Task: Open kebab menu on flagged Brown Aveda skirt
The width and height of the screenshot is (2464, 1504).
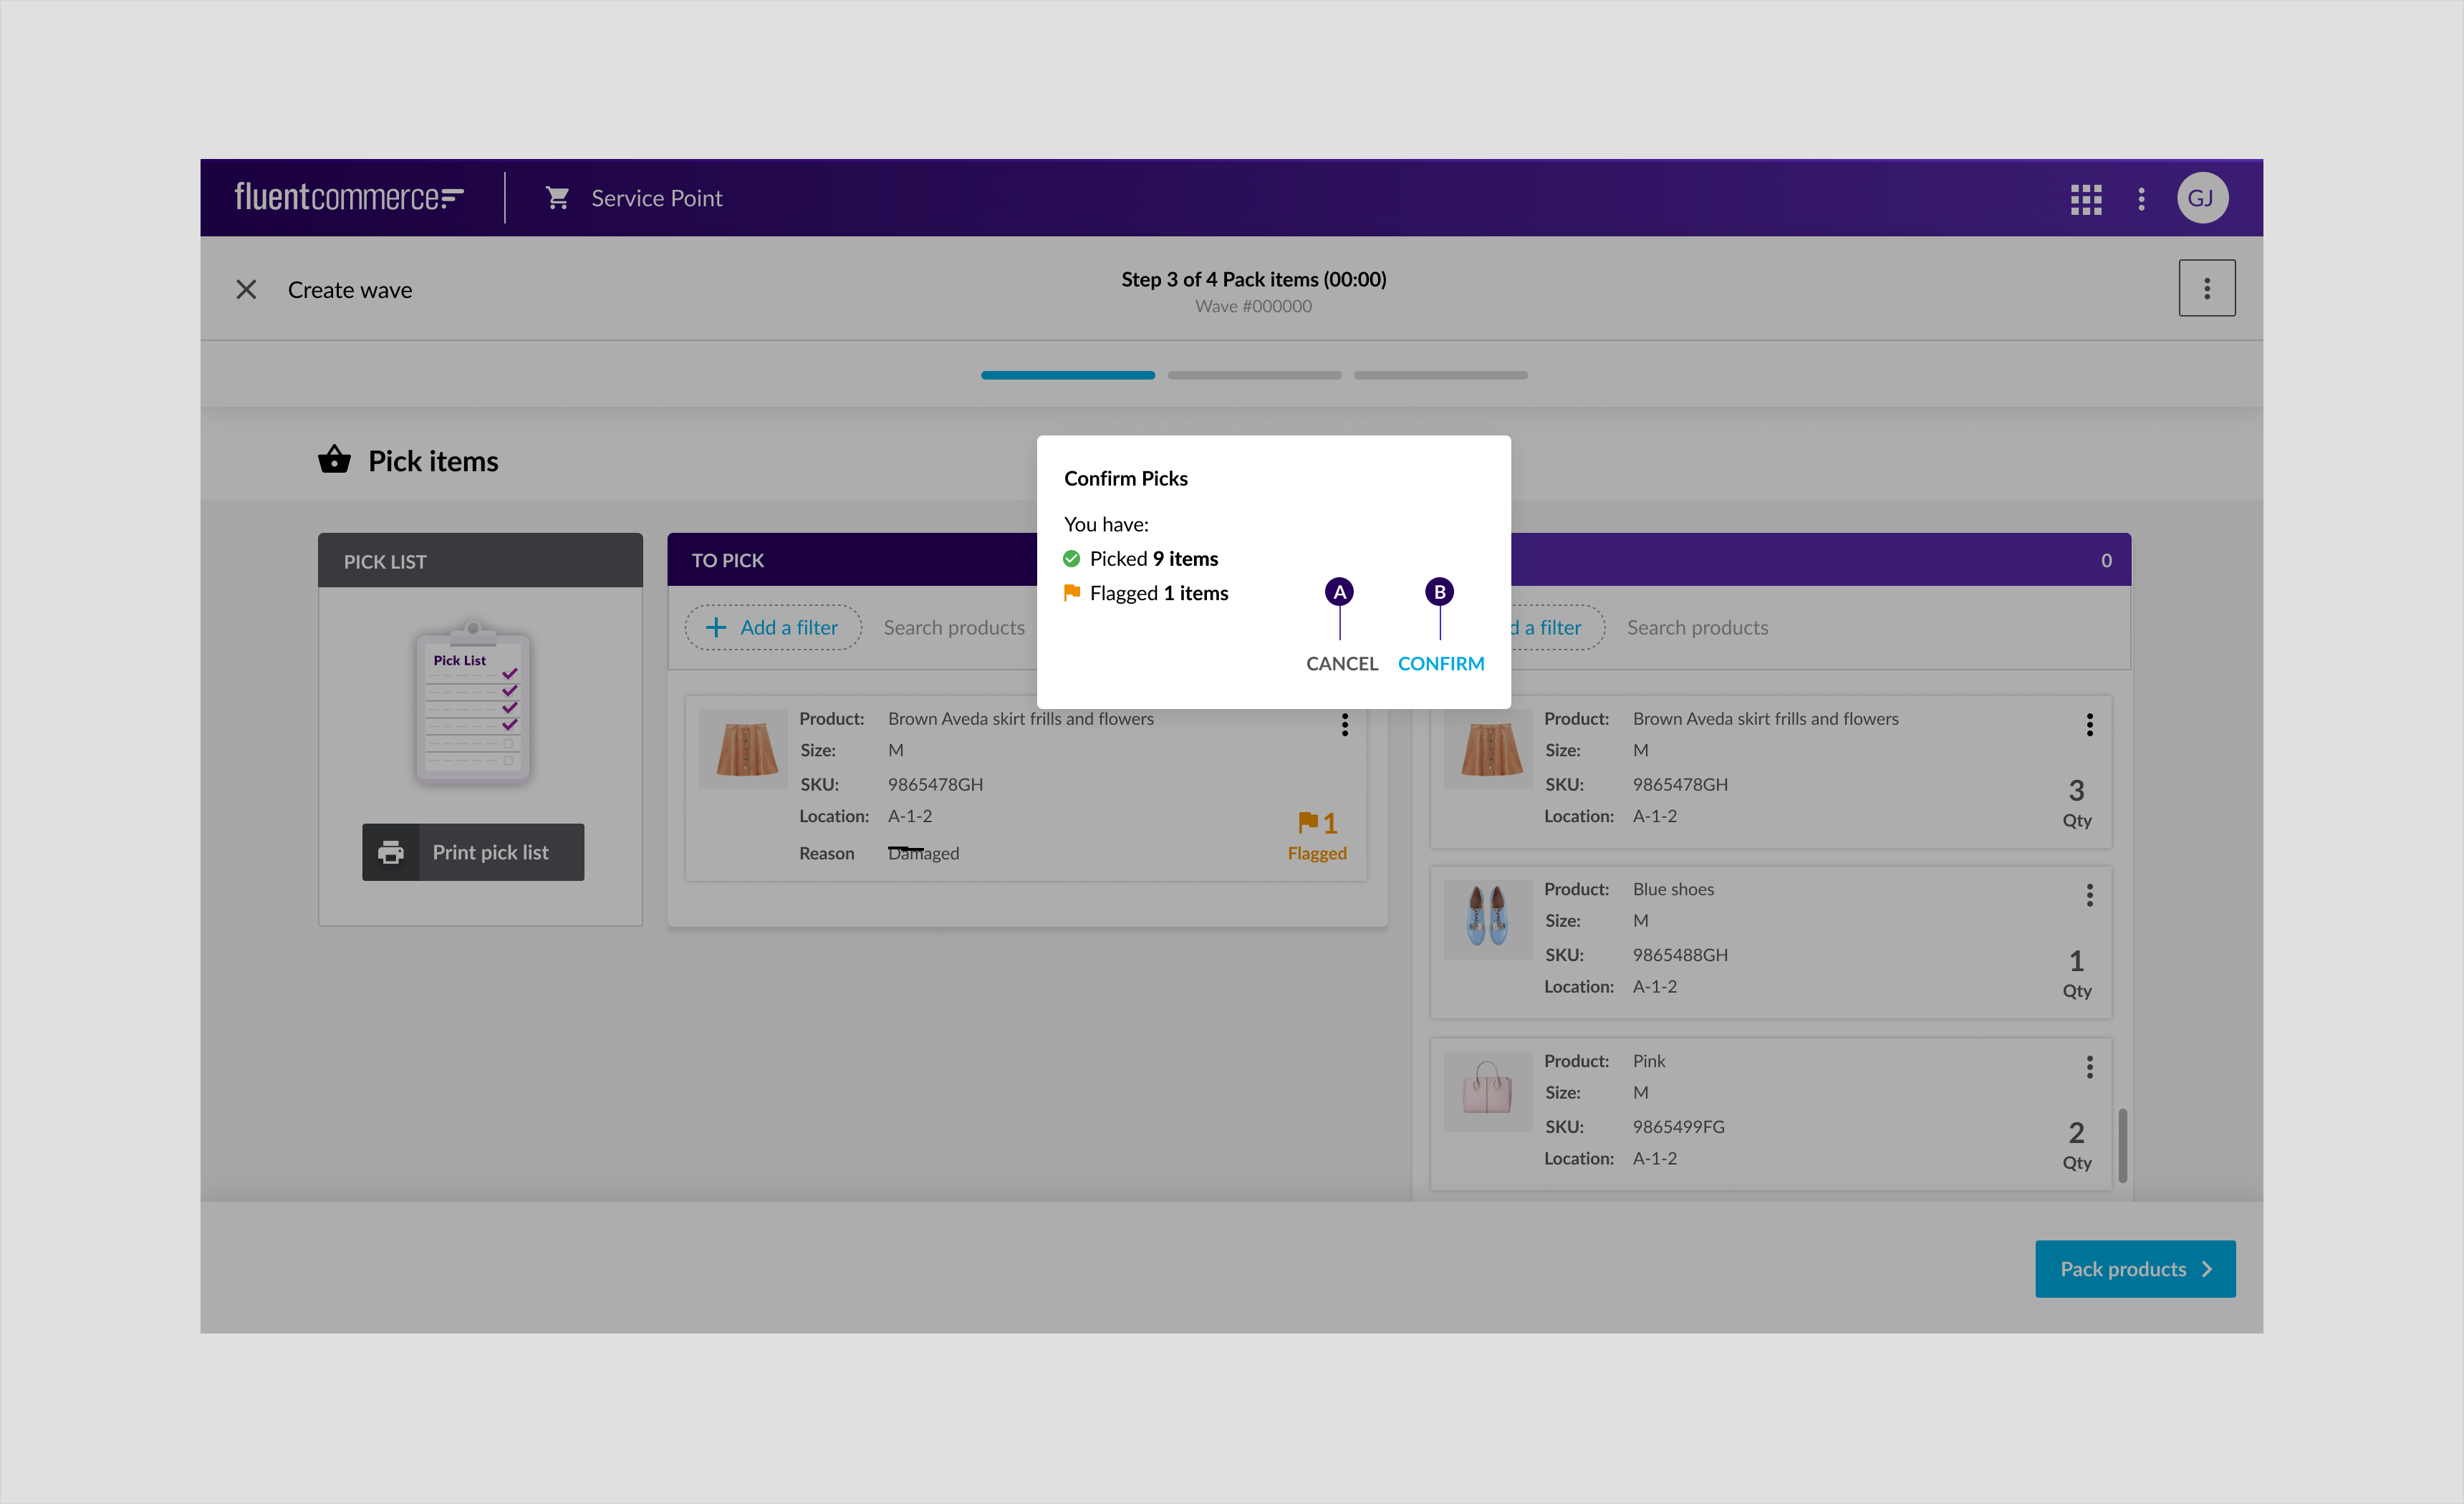Action: pyautogui.click(x=1344, y=724)
